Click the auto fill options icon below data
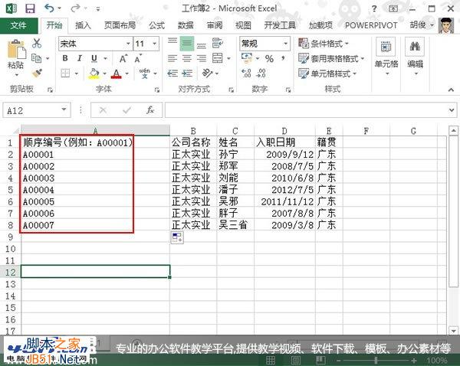 pos(177,238)
